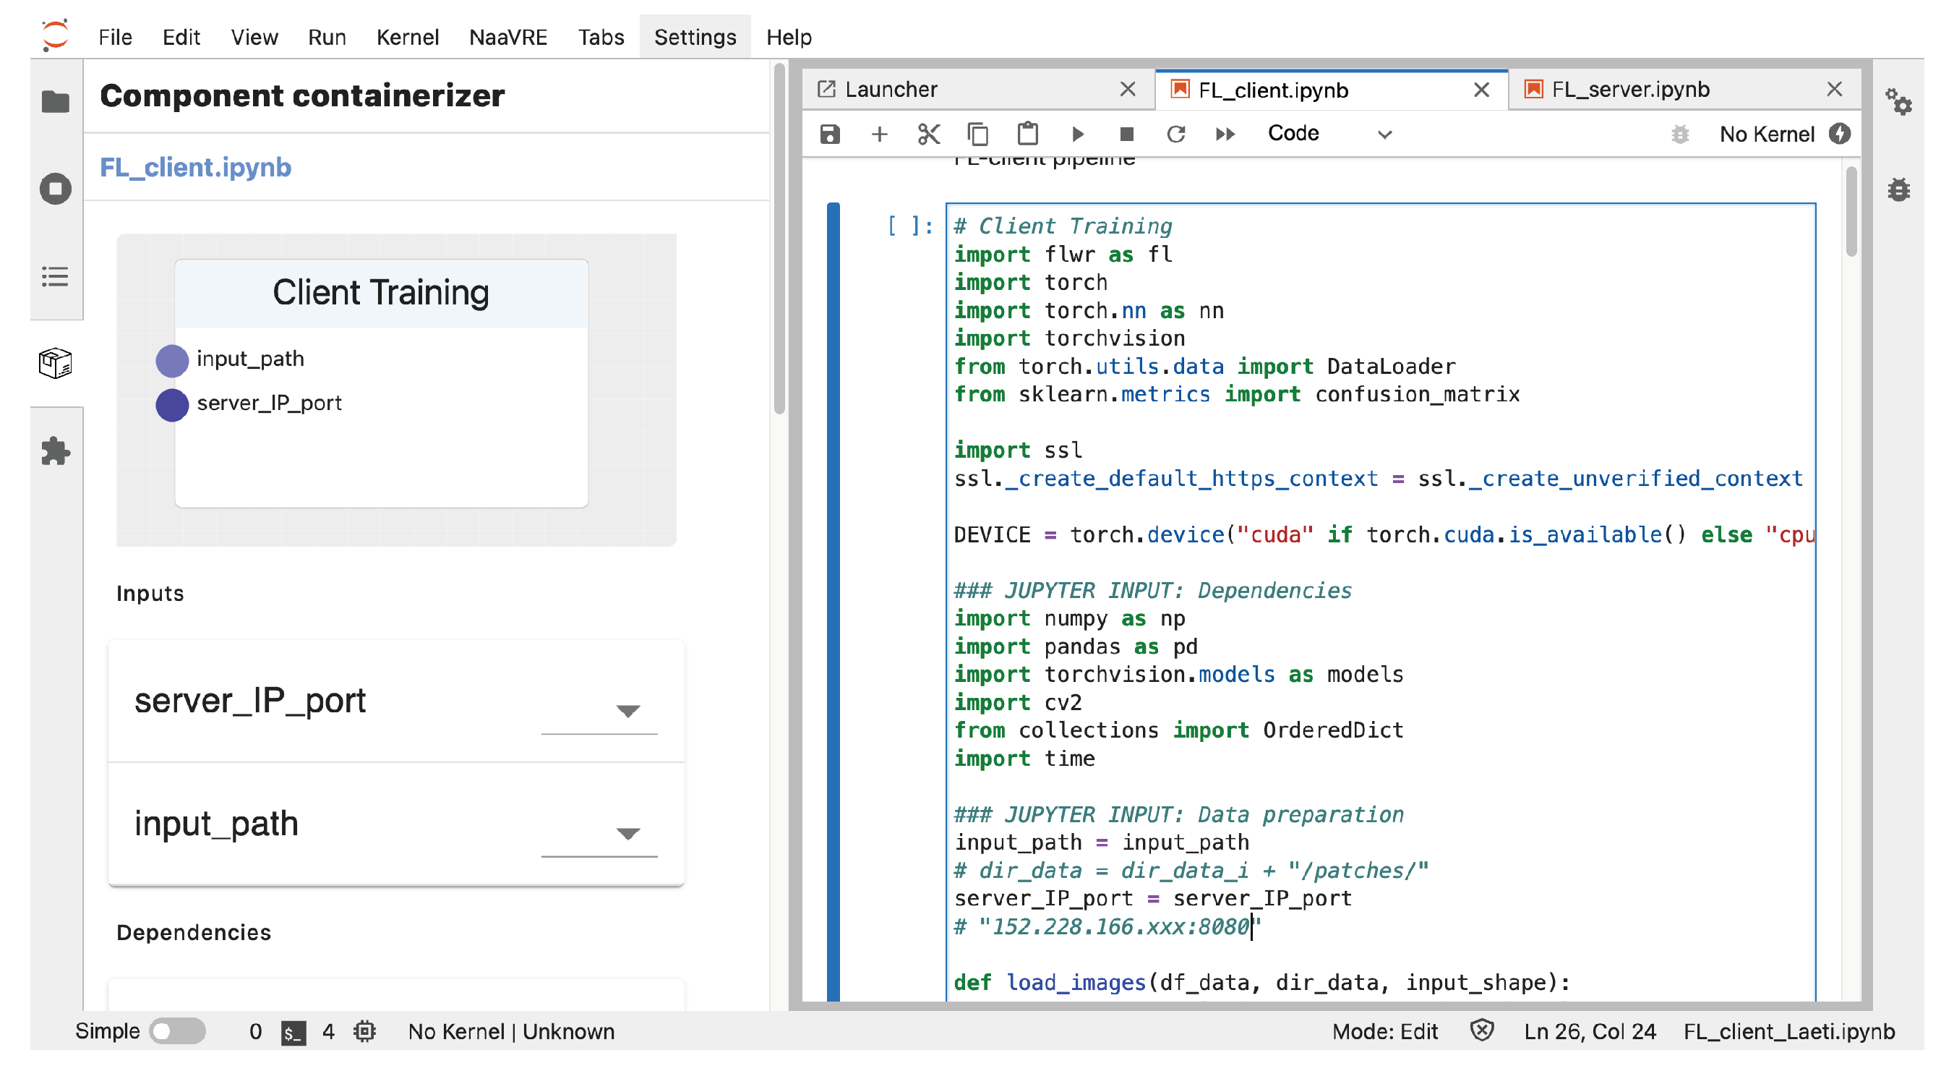Open running terminals and kernels panel
Viewport: 1941px width, 1071px height.
[x=55, y=189]
